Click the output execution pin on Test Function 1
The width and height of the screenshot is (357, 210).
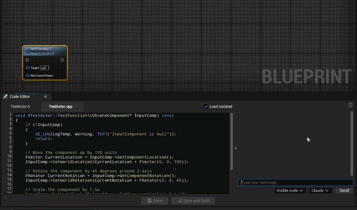click(x=62, y=60)
